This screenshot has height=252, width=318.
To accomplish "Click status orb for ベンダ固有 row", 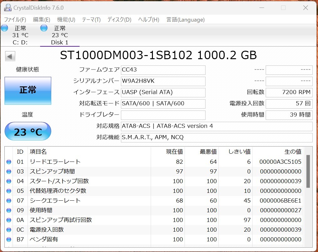I will coord(9,239).
